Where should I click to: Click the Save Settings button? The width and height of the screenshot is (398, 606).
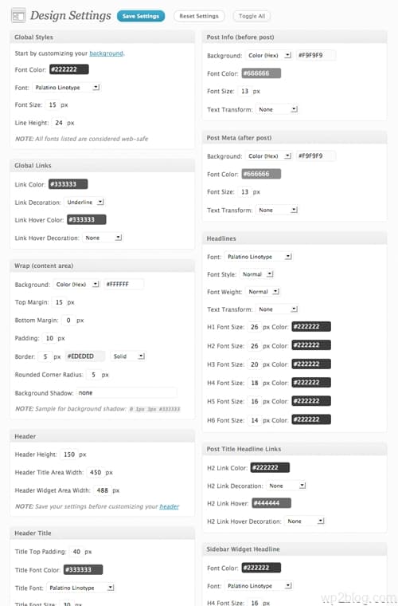[141, 16]
